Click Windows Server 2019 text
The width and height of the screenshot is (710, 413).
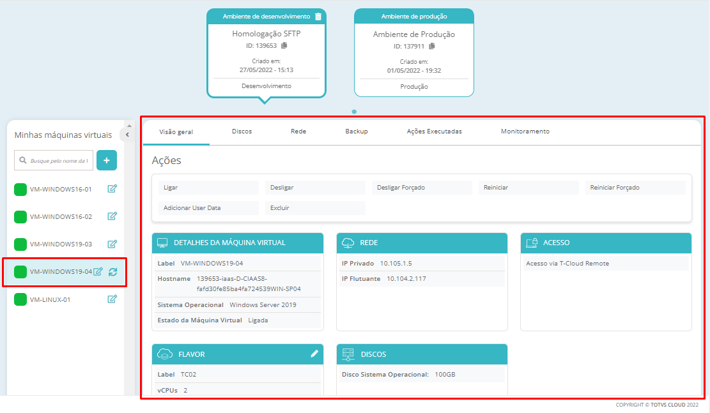263,305
